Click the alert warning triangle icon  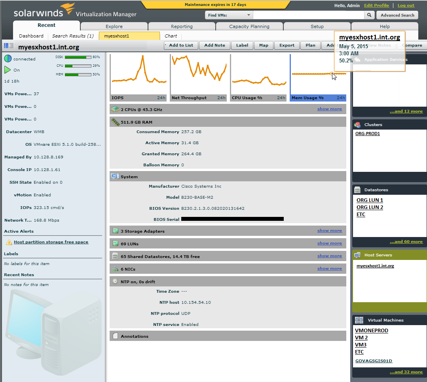coord(9,242)
